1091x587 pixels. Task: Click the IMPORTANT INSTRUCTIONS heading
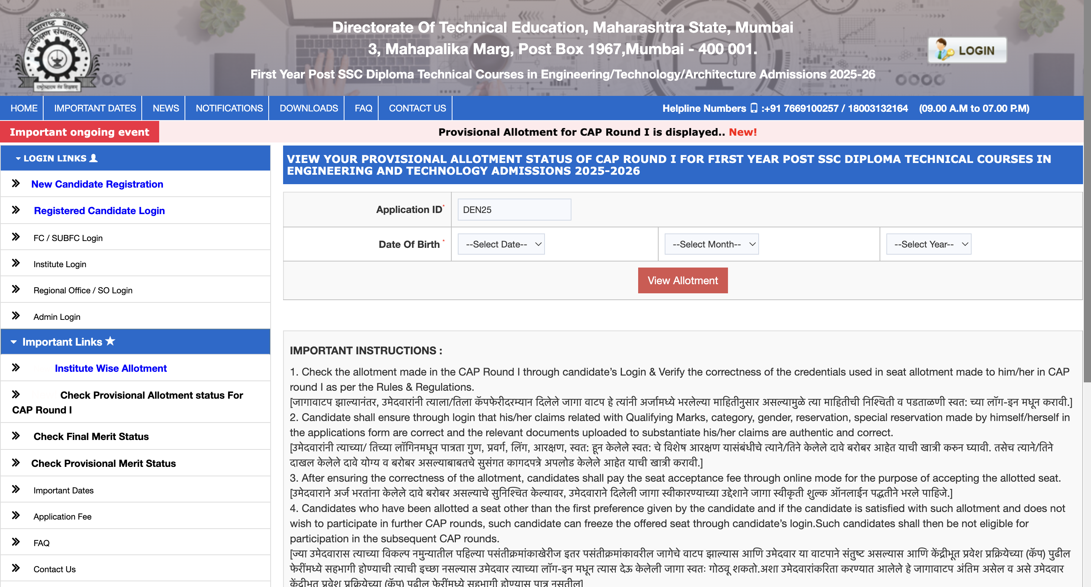tap(366, 351)
